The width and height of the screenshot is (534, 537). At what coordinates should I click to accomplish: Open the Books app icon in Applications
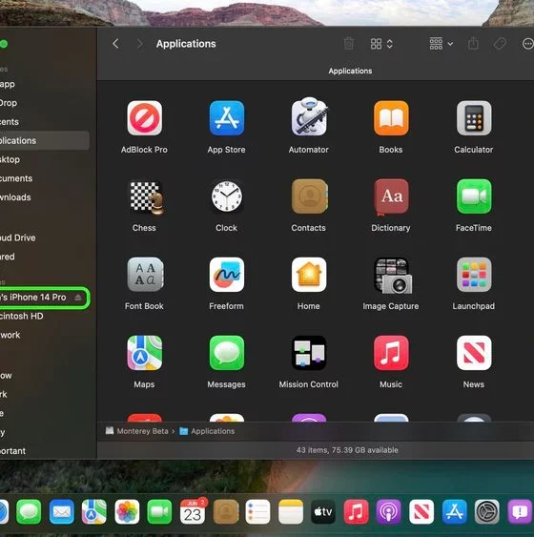point(391,118)
